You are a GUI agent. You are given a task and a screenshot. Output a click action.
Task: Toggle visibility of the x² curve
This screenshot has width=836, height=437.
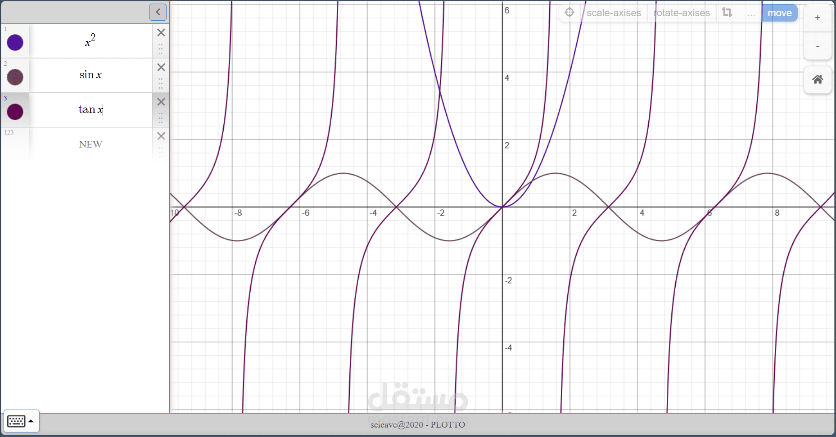pyautogui.click(x=15, y=42)
